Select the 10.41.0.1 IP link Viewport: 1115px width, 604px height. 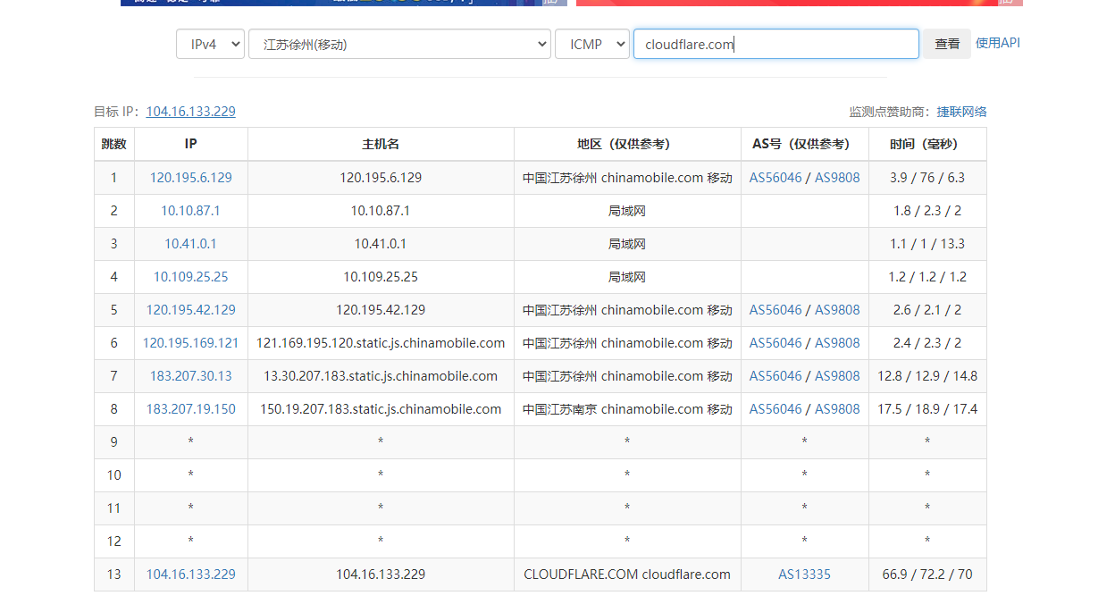[x=190, y=244]
